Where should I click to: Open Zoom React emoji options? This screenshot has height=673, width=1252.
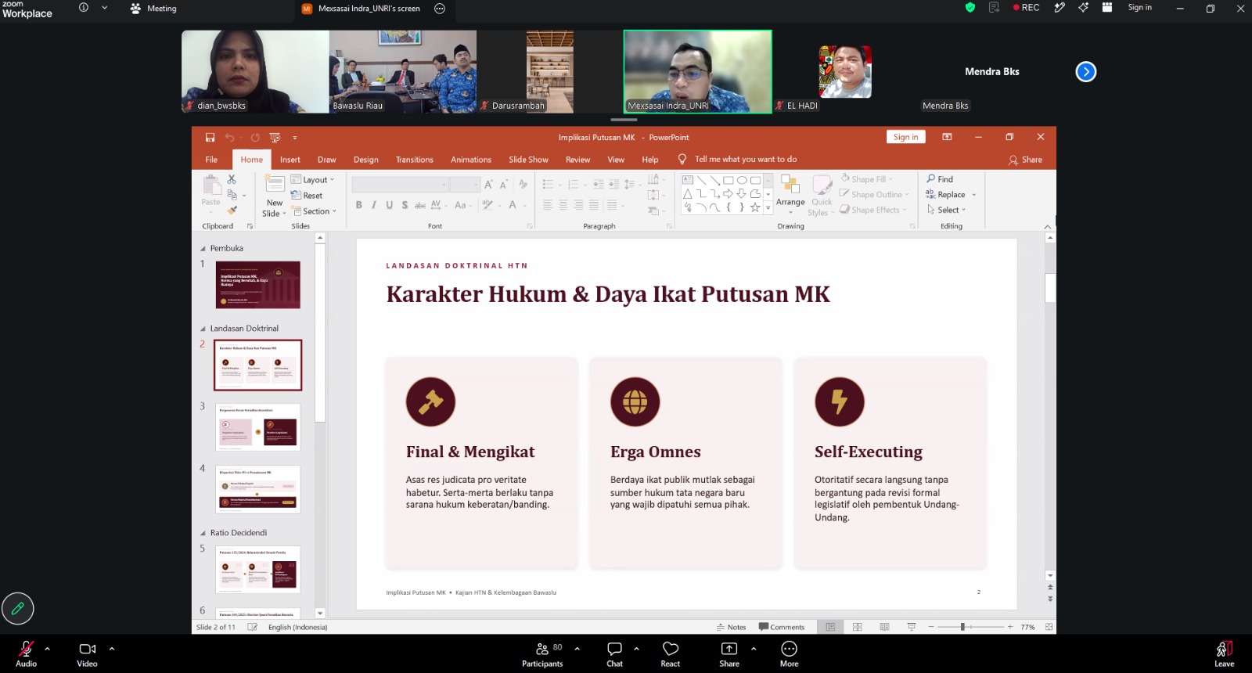671,655
